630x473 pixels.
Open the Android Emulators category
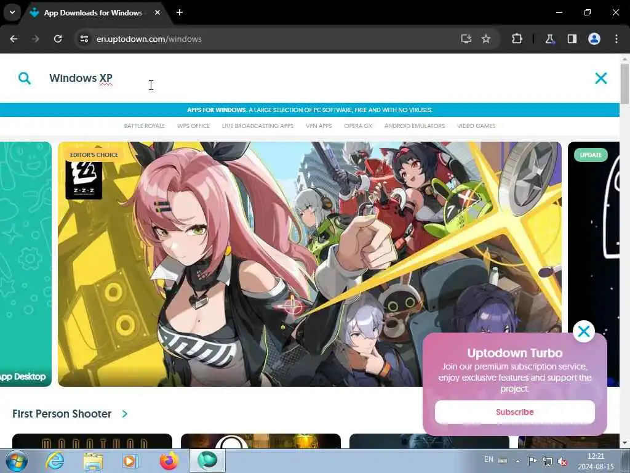pos(414,126)
